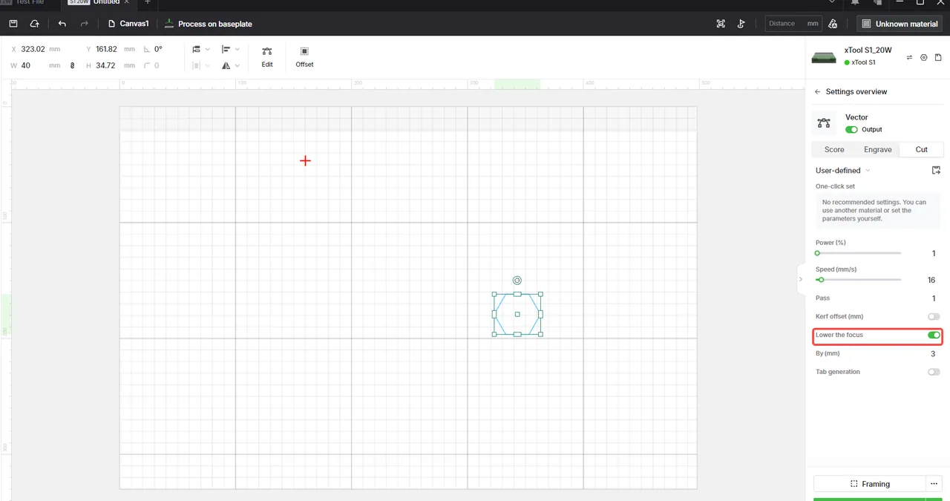Click the marking flag pointer icon

click(x=741, y=24)
